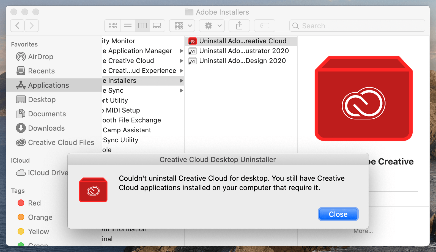Image resolution: width=436 pixels, height=252 pixels.
Task: Click the Edit Tags toolbar icon
Action: 265,26
